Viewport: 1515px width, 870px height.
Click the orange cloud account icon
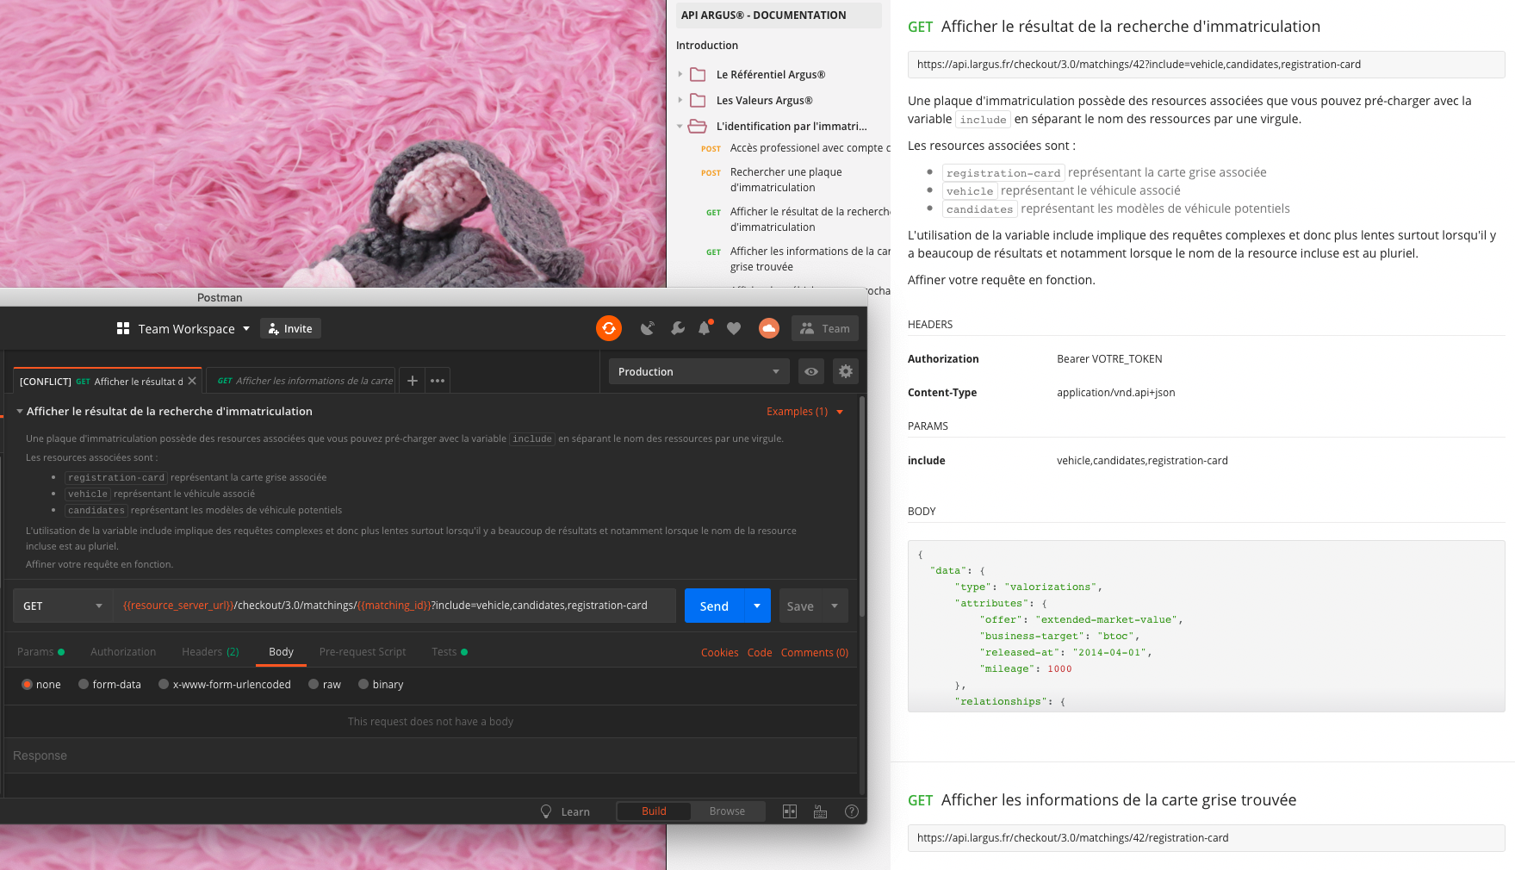[x=769, y=328]
